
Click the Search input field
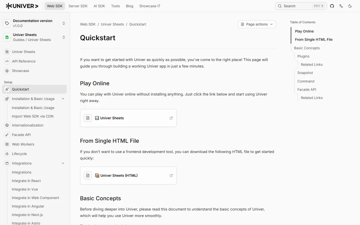[301, 6]
